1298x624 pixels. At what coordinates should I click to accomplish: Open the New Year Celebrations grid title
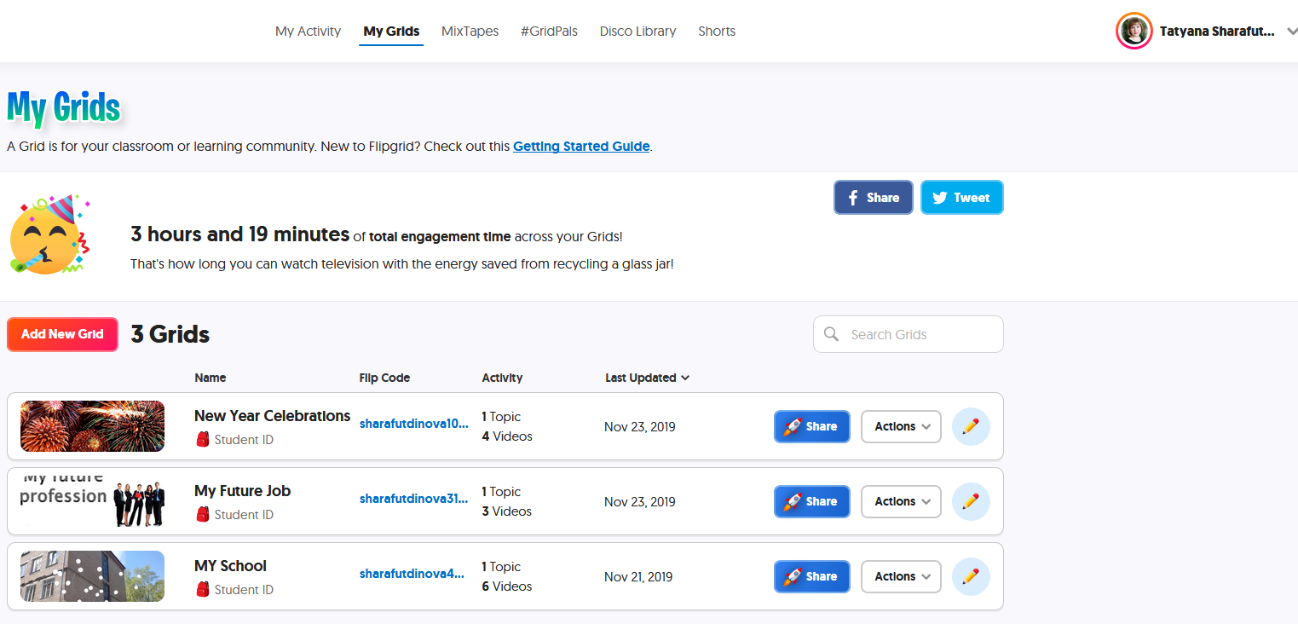tap(272, 416)
